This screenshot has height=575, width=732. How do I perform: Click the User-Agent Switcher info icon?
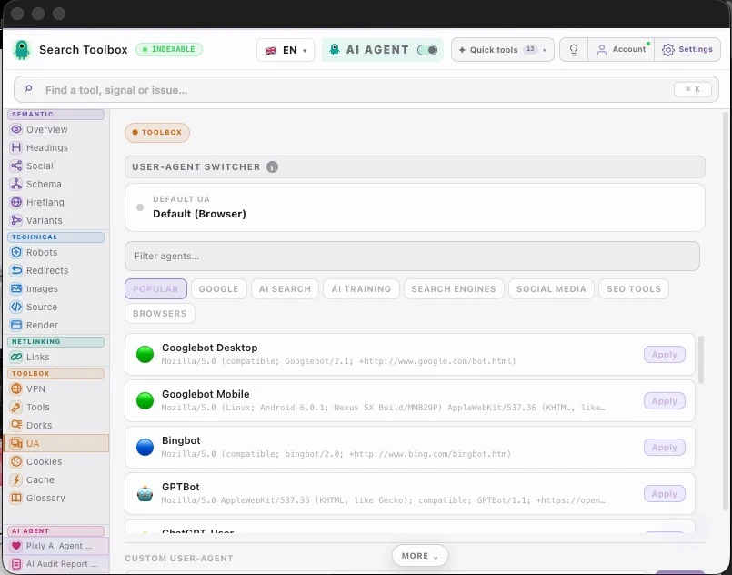point(272,166)
